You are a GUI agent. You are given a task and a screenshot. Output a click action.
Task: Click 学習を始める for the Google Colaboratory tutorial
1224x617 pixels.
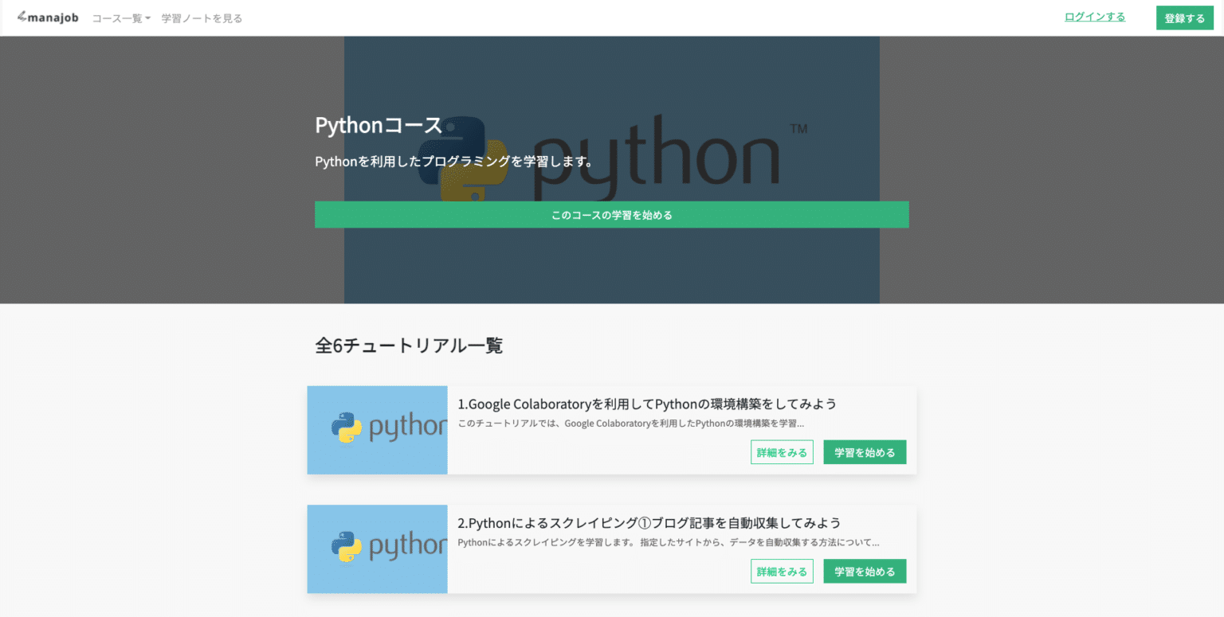(x=864, y=452)
